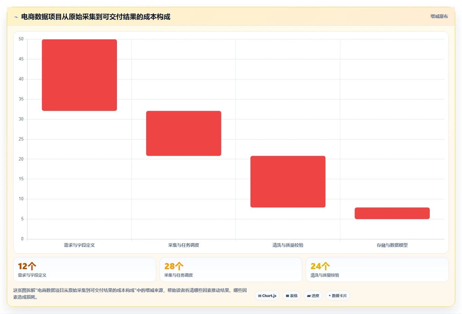Click the y-axis value 25
462x314 pixels.
pos(21,139)
